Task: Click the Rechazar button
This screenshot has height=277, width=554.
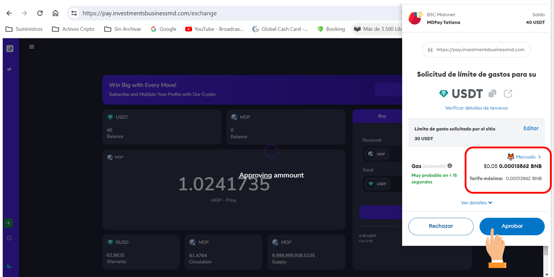Action: tap(440, 226)
